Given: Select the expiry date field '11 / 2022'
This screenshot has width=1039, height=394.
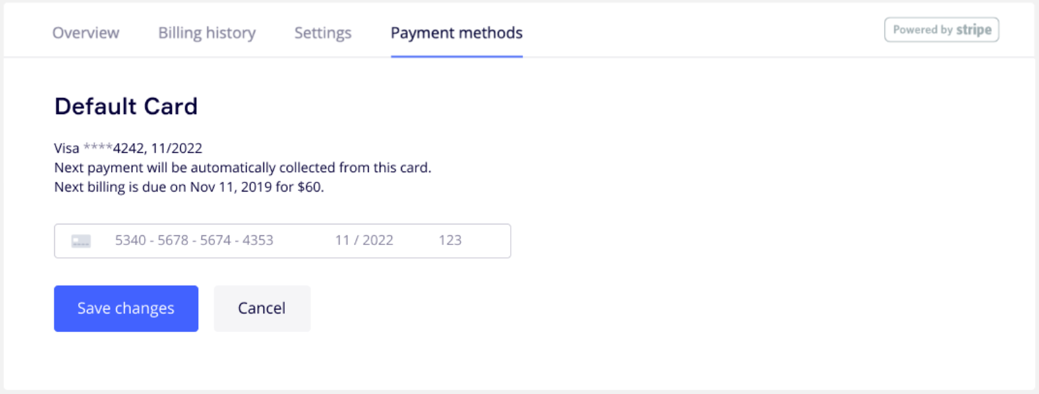Looking at the screenshot, I should click(364, 240).
